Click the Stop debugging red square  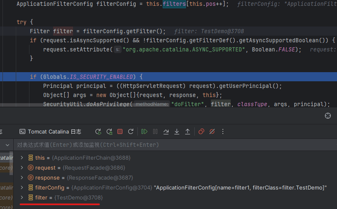pyautogui.click(x=120, y=131)
